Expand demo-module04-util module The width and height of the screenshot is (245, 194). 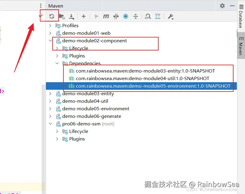(50, 101)
